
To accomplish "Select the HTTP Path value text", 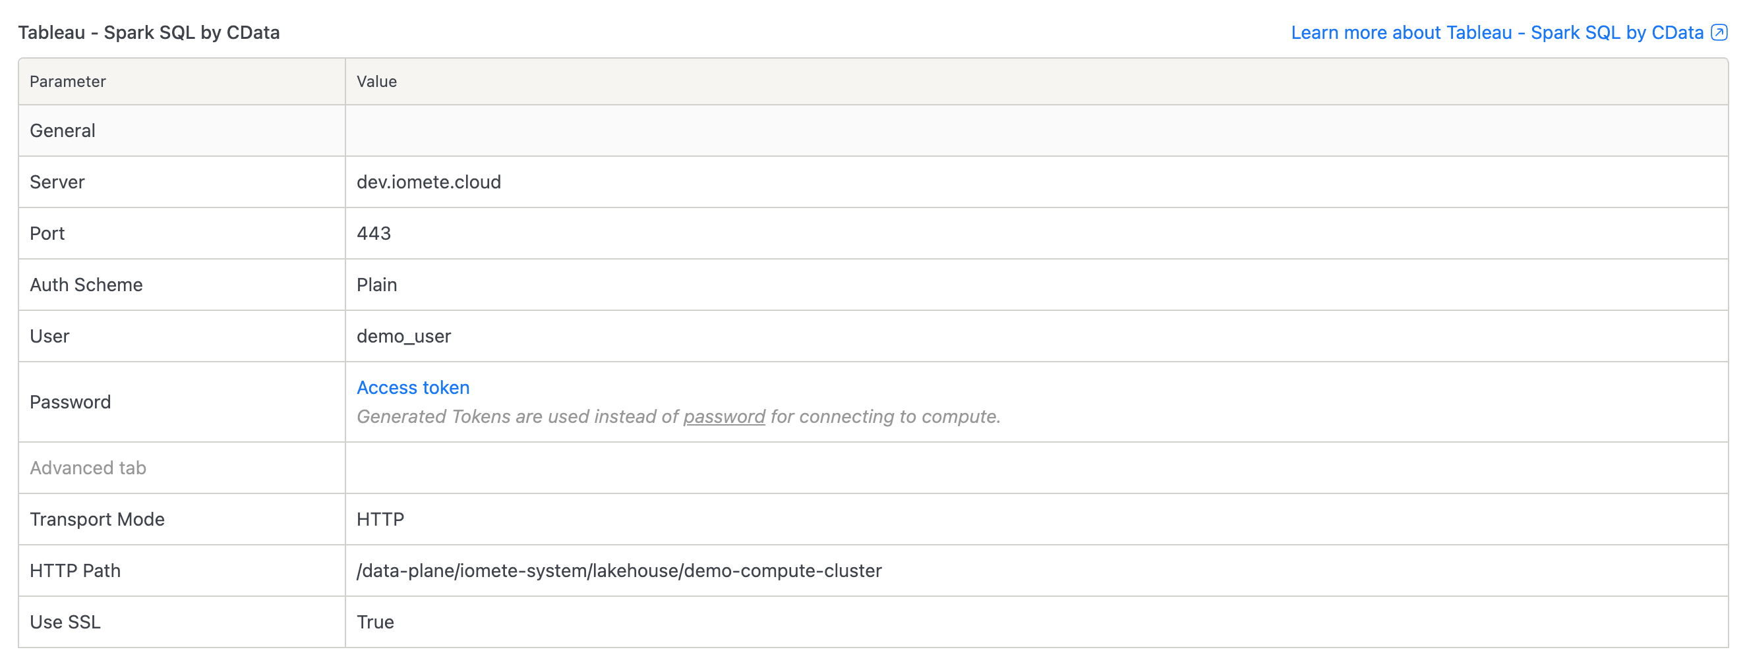I will click(x=618, y=571).
